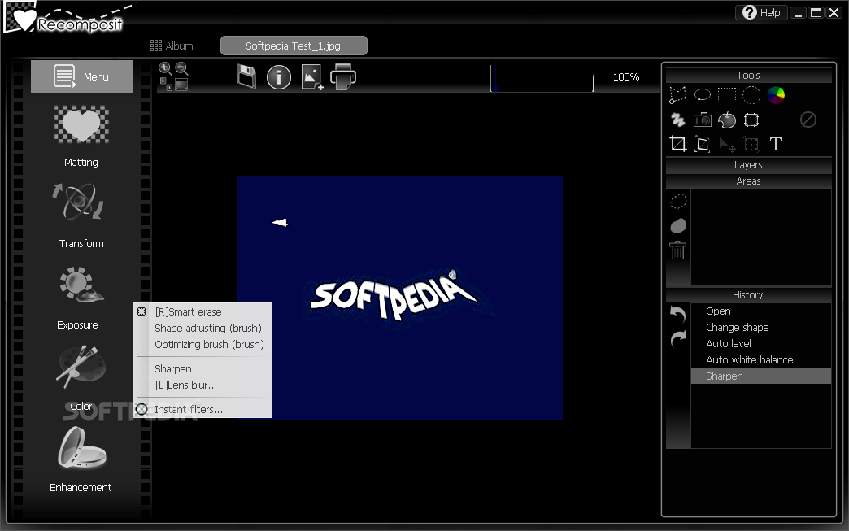Choose Optimizing brush (brush) menu item
Image resolution: width=849 pixels, height=531 pixels.
tap(202, 344)
